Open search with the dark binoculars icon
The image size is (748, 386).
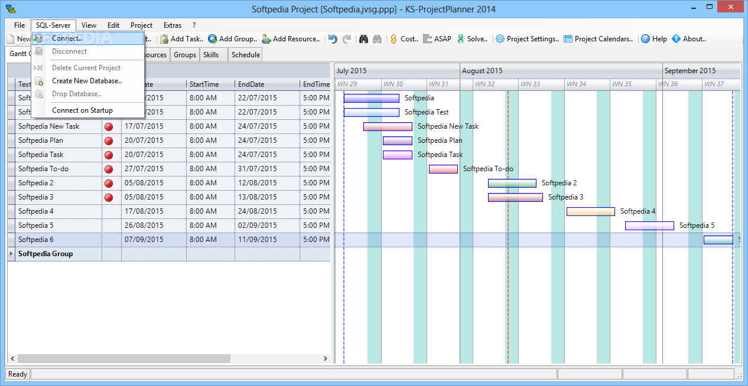coord(363,39)
